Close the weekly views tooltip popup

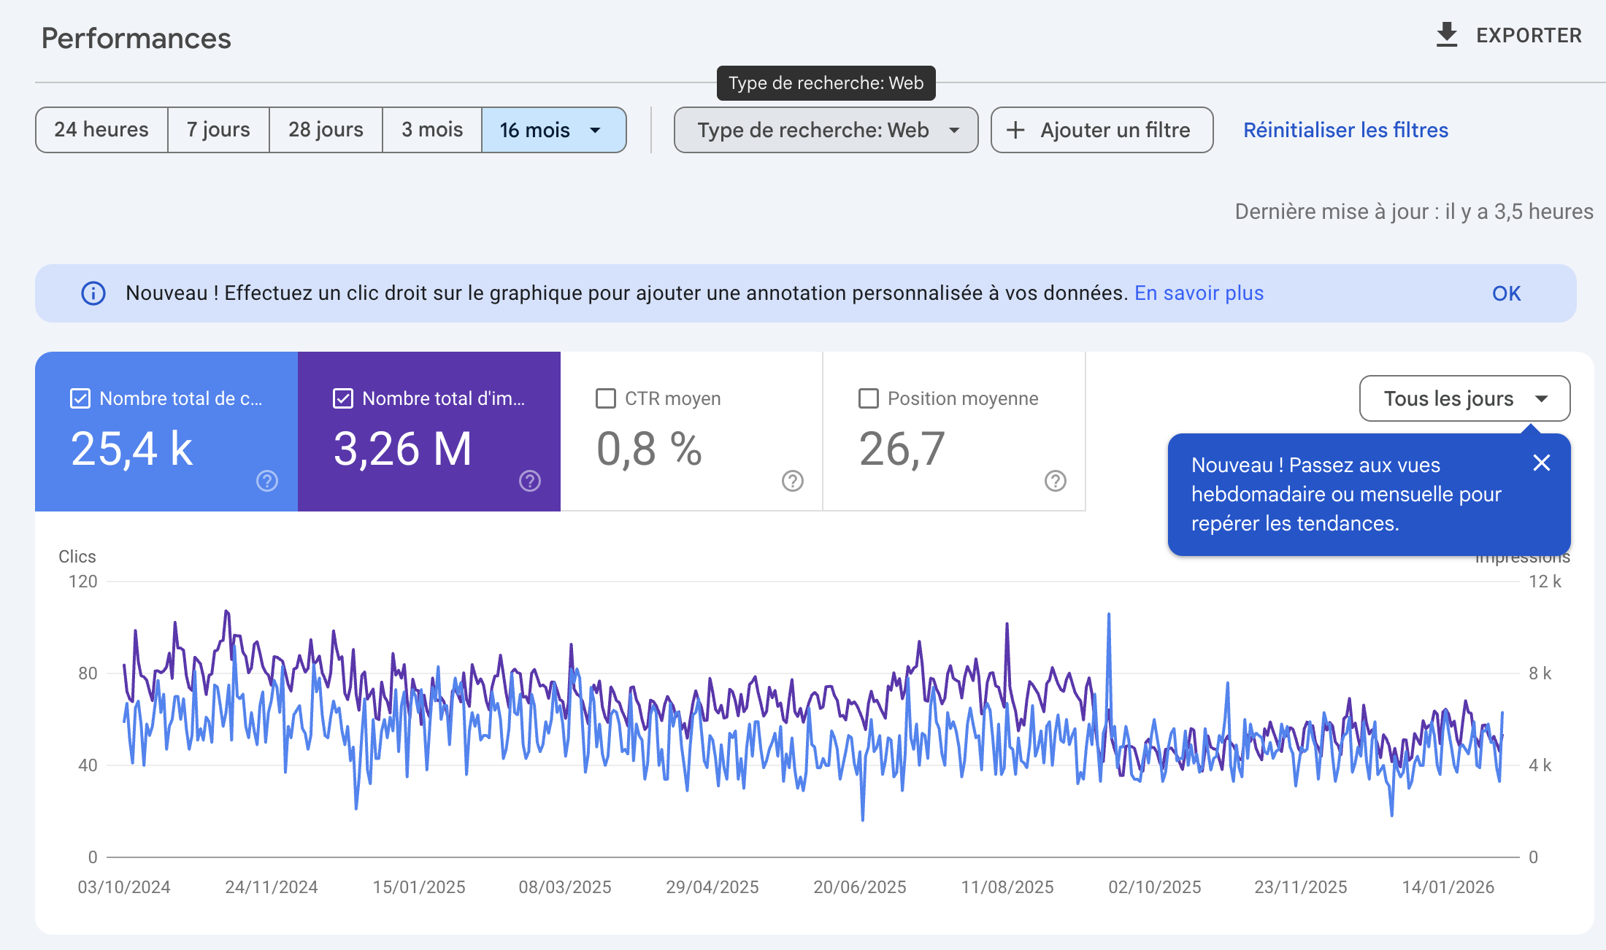(x=1542, y=463)
